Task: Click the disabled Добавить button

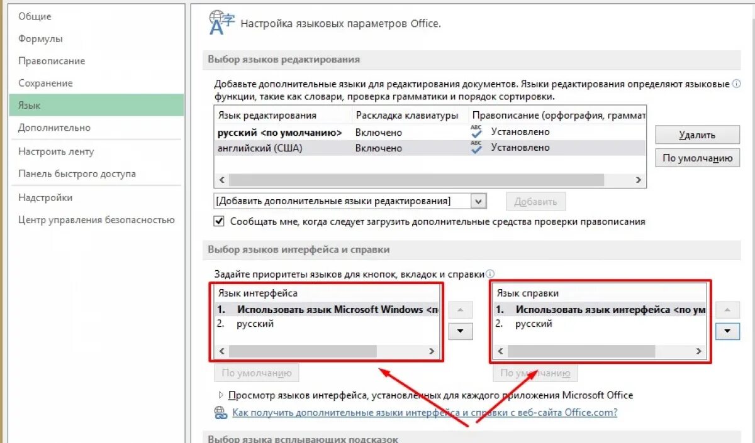Action: point(535,202)
